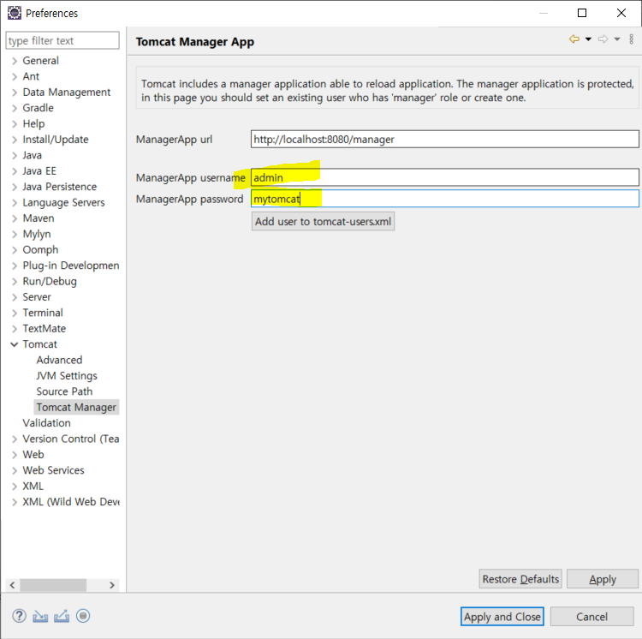
Task: Click the Cancel button
Action: (592, 617)
